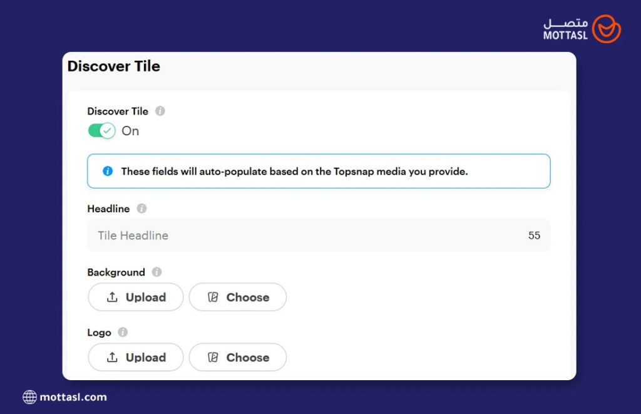Click the info icon next to Logo
The image size is (641, 414).
pyautogui.click(x=123, y=332)
